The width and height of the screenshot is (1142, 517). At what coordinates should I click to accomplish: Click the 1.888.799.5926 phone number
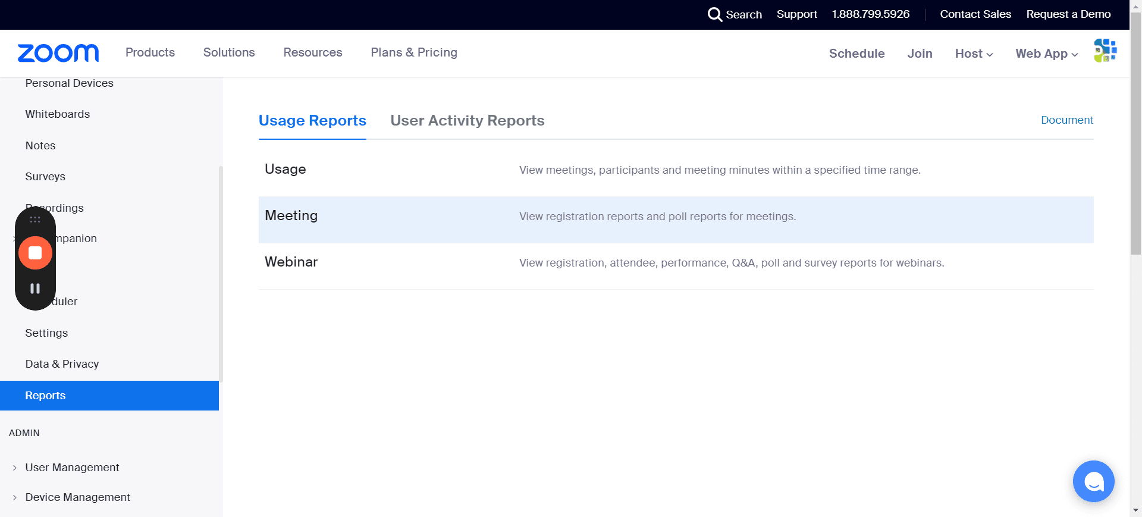tap(871, 14)
